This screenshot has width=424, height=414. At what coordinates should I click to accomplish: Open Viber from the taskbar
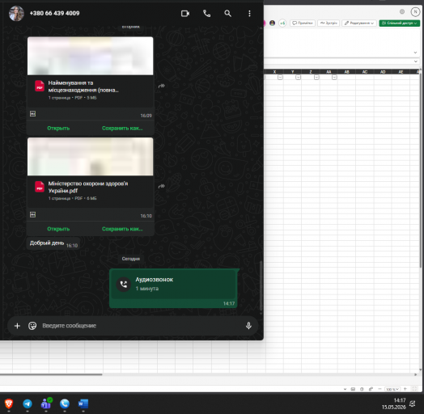pyautogui.click(x=65, y=403)
